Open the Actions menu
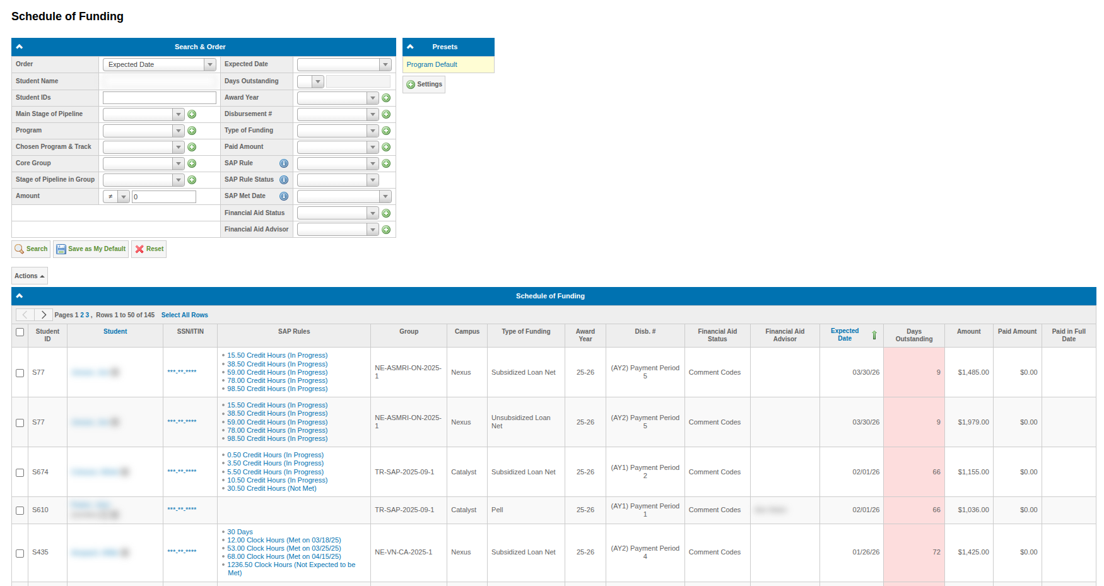1104x586 pixels. tap(30, 276)
